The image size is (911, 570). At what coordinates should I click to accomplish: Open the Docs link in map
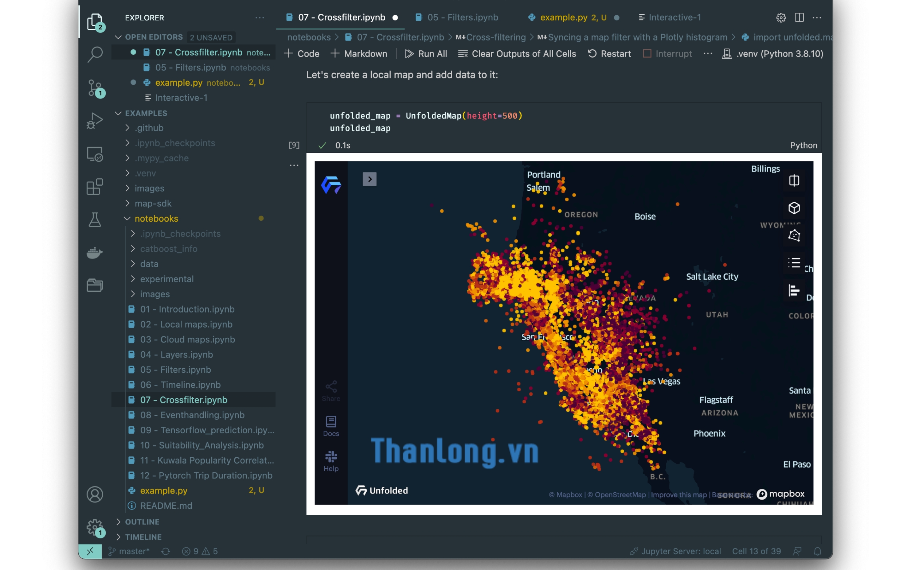(x=331, y=426)
